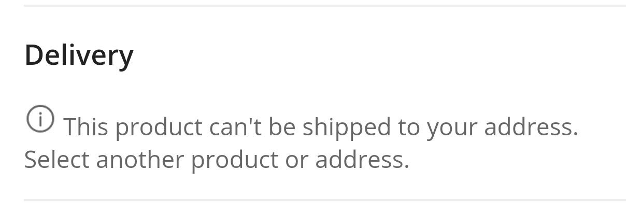This screenshot has width=626, height=212.
Task: Click the divider line below the notice
Action: [x=325, y=200]
